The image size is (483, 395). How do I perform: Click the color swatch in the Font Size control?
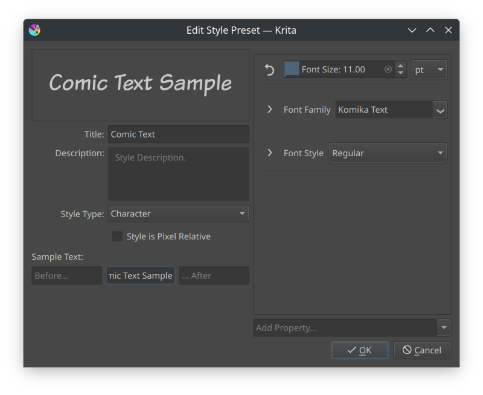[x=293, y=69]
